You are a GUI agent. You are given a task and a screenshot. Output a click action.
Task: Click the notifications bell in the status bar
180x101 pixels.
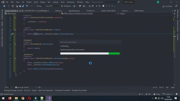coord(177,94)
